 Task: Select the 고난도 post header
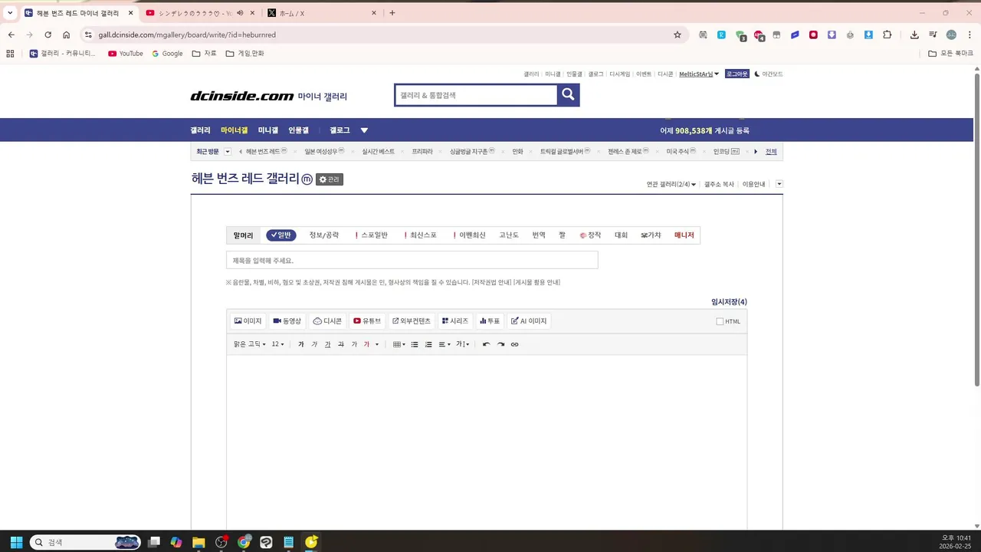point(509,235)
